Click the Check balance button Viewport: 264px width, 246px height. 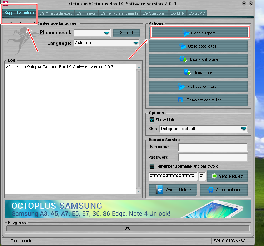click(224, 190)
